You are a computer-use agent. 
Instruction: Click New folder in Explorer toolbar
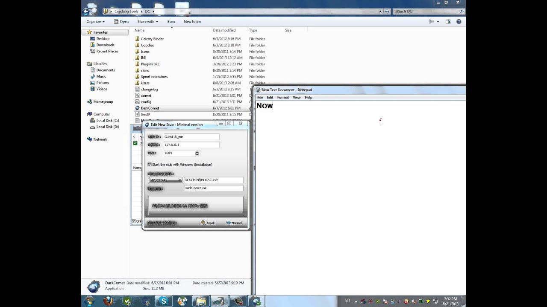click(192, 21)
